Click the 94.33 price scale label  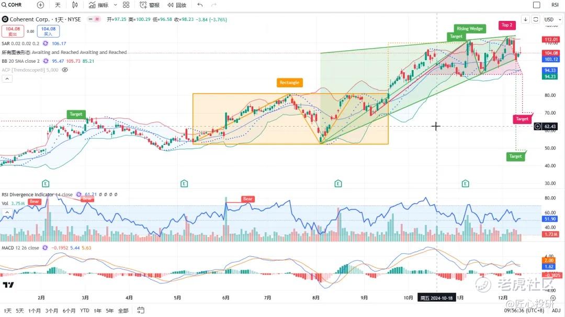click(x=550, y=70)
